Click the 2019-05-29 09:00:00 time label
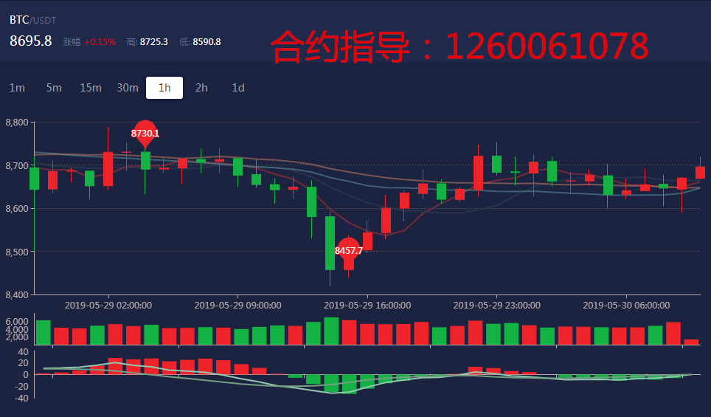 coord(237,306)
